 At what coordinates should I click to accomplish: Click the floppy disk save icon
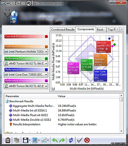(x=25, y=140)
